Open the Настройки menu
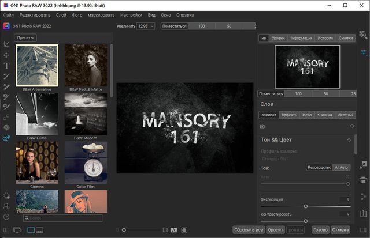The width and height of the screenshot is (370, 238). coord(131,14)
